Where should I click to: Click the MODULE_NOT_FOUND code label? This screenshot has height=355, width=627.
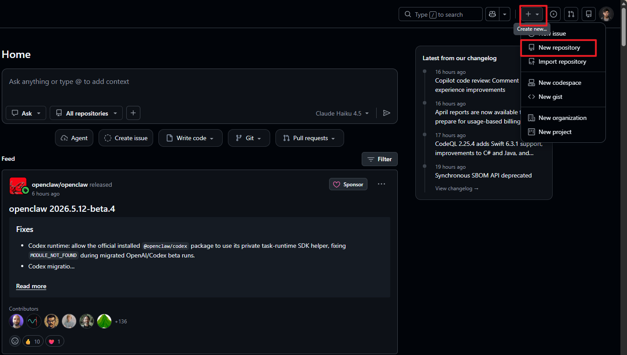pos(54,255)
